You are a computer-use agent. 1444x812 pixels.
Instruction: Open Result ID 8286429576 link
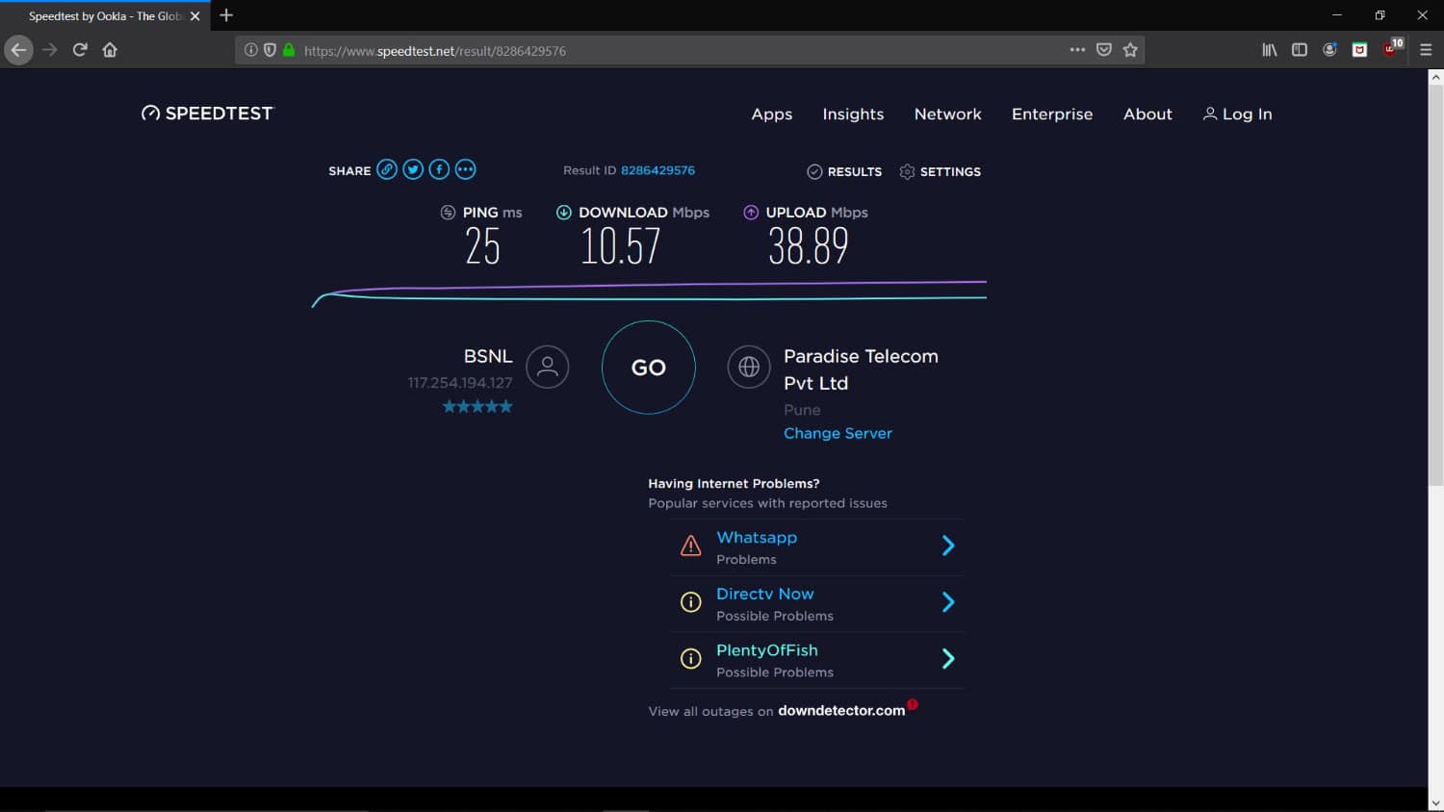click(658, 170)
